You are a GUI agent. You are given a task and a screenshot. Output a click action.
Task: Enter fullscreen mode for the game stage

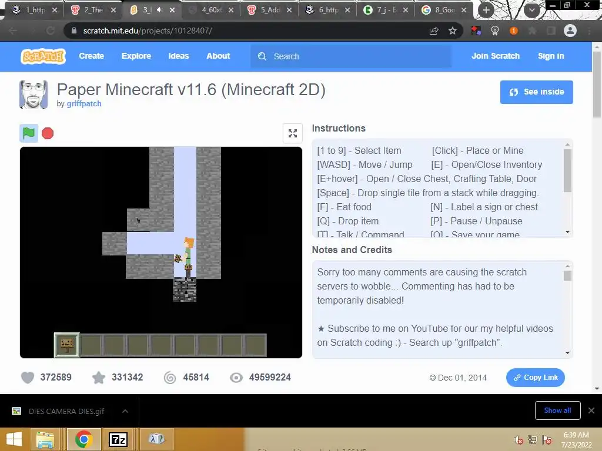point(293,133)
